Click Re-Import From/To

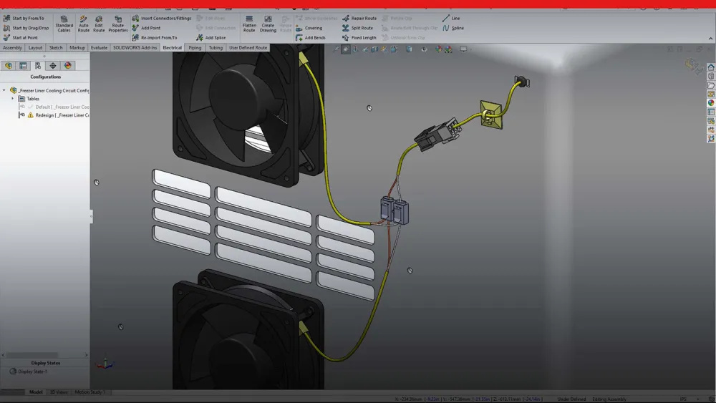pos(155,37)
